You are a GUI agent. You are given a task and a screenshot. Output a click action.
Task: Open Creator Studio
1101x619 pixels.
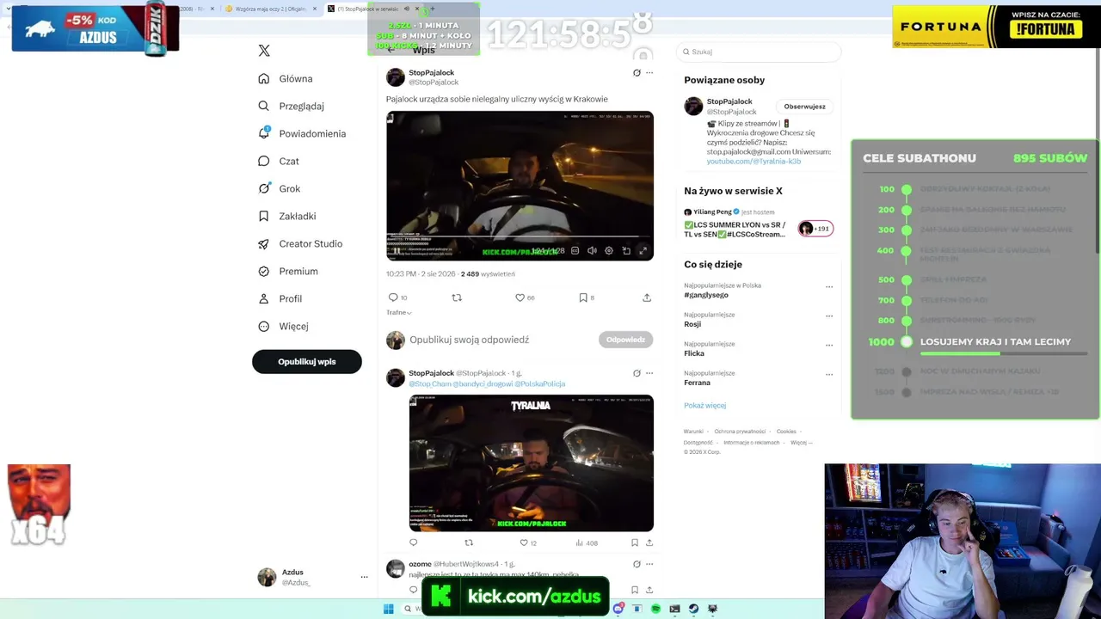point(300,243)
